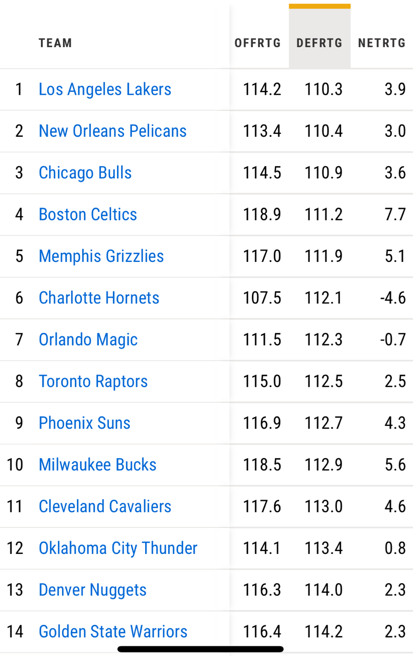Viewport: 418px width, 656px height.
Task: Open the Phoenix Suns team page
Action: point(85,423)
